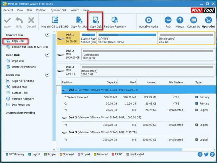Click the C:(NTFS) partition block
217x163 pixels.
pyautogui.click(x=127, y=38)
